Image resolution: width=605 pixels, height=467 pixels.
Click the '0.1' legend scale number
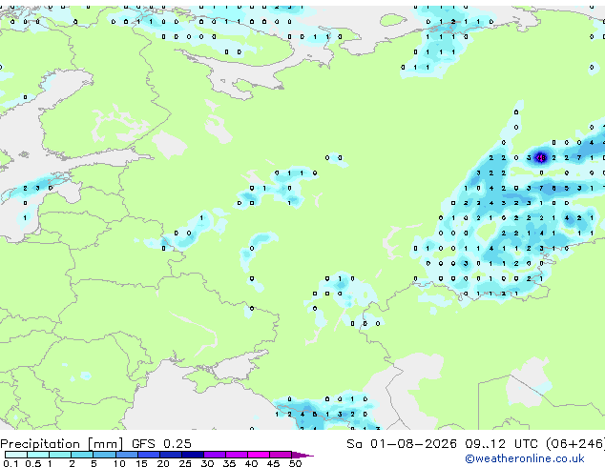(10, 463)
